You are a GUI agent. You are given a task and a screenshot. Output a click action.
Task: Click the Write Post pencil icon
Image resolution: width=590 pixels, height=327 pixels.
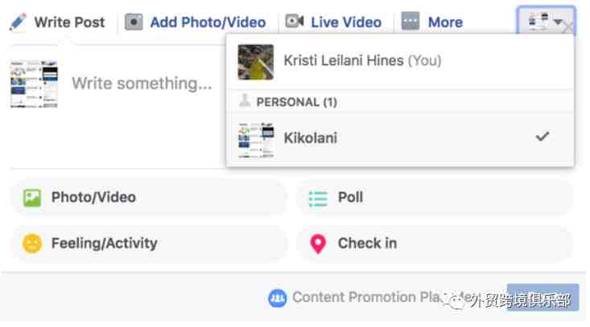(18, 22)
